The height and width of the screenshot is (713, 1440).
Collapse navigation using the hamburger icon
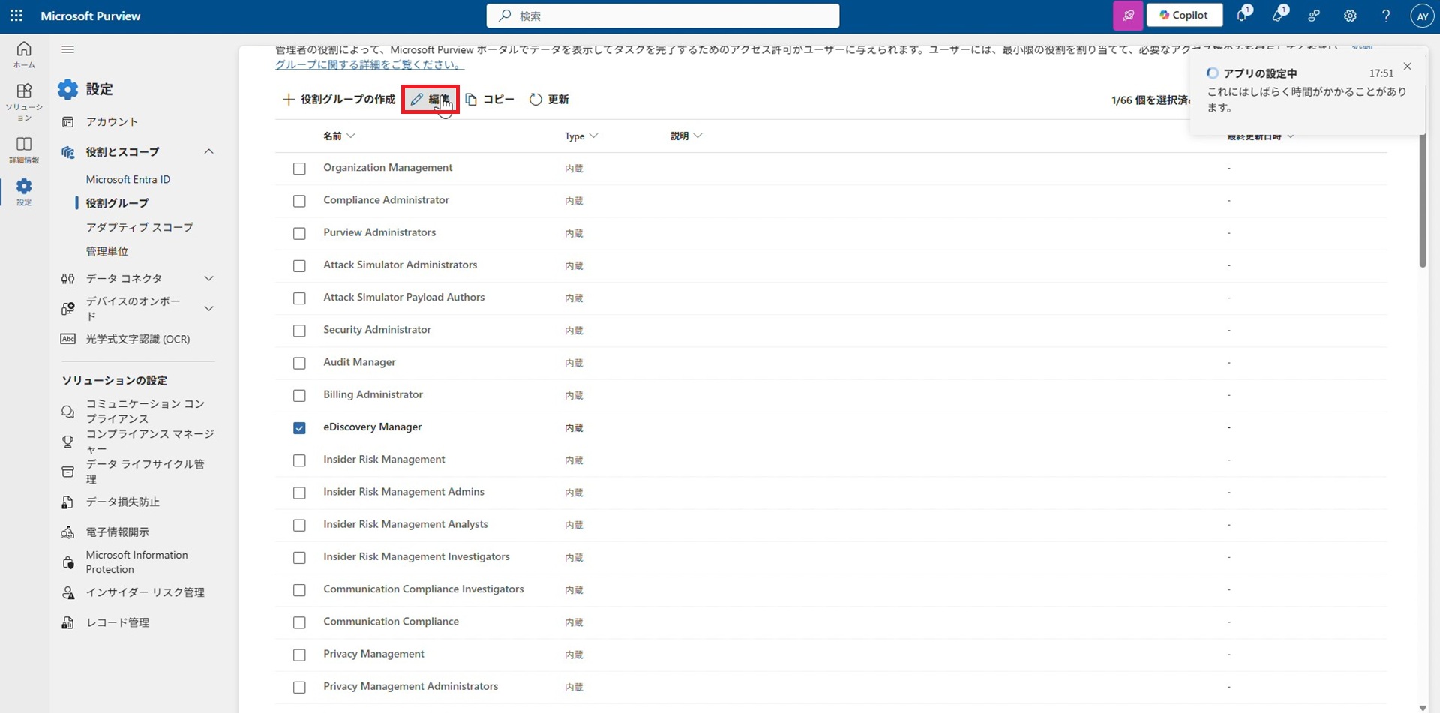pos(67,49)
